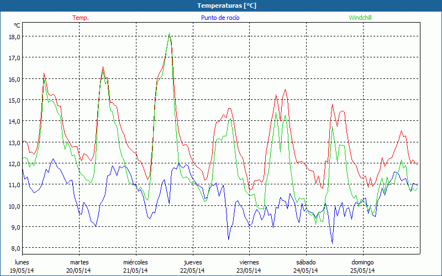This screenshot has width=442, height=276.
Task: Click the 15,0 temperature axis label
Action: point(14,100)
